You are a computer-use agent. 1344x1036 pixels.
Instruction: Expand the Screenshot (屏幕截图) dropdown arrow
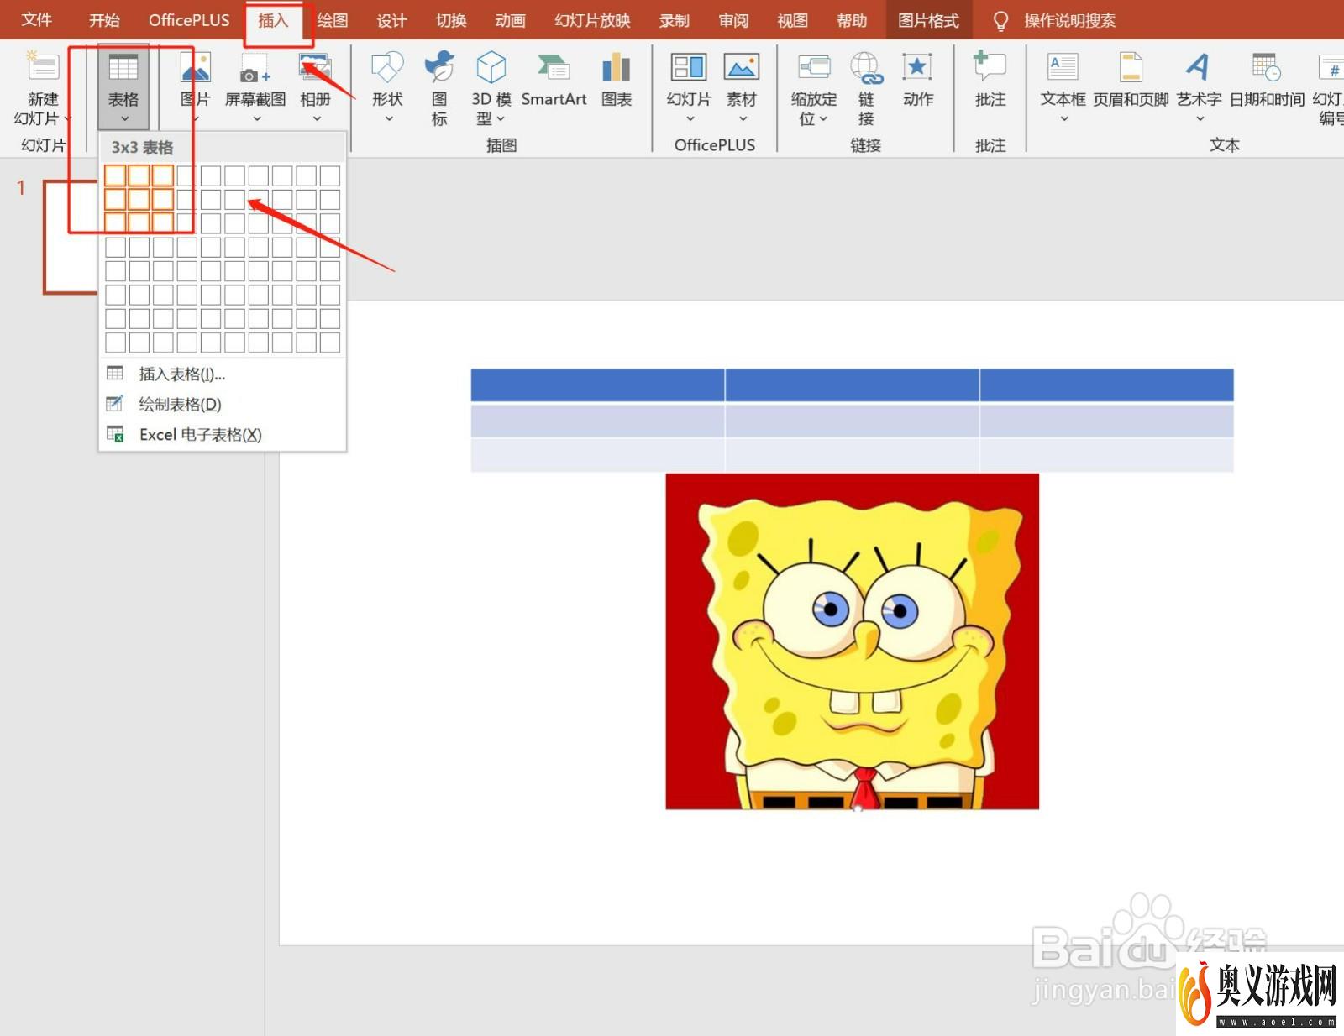click(256, 119)
